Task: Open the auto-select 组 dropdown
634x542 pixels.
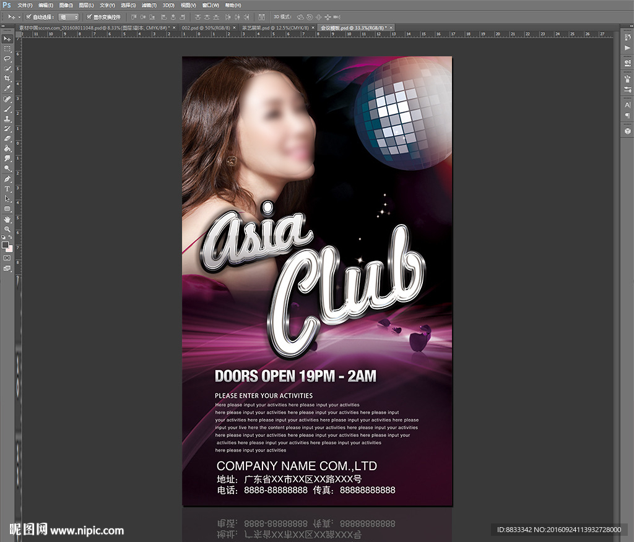Action: click(68, 17)
